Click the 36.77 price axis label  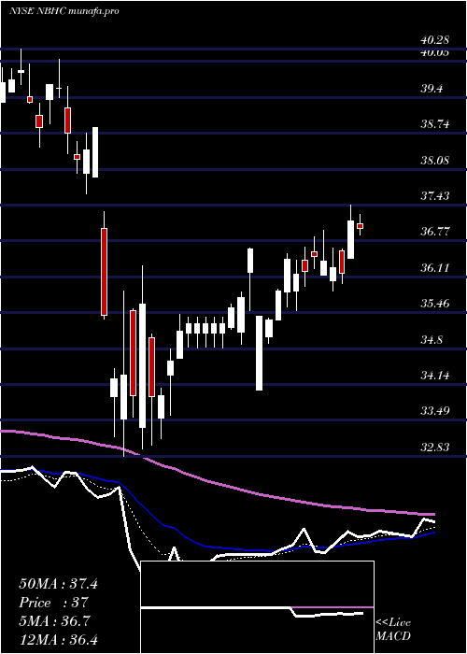(x=435, y=232)
